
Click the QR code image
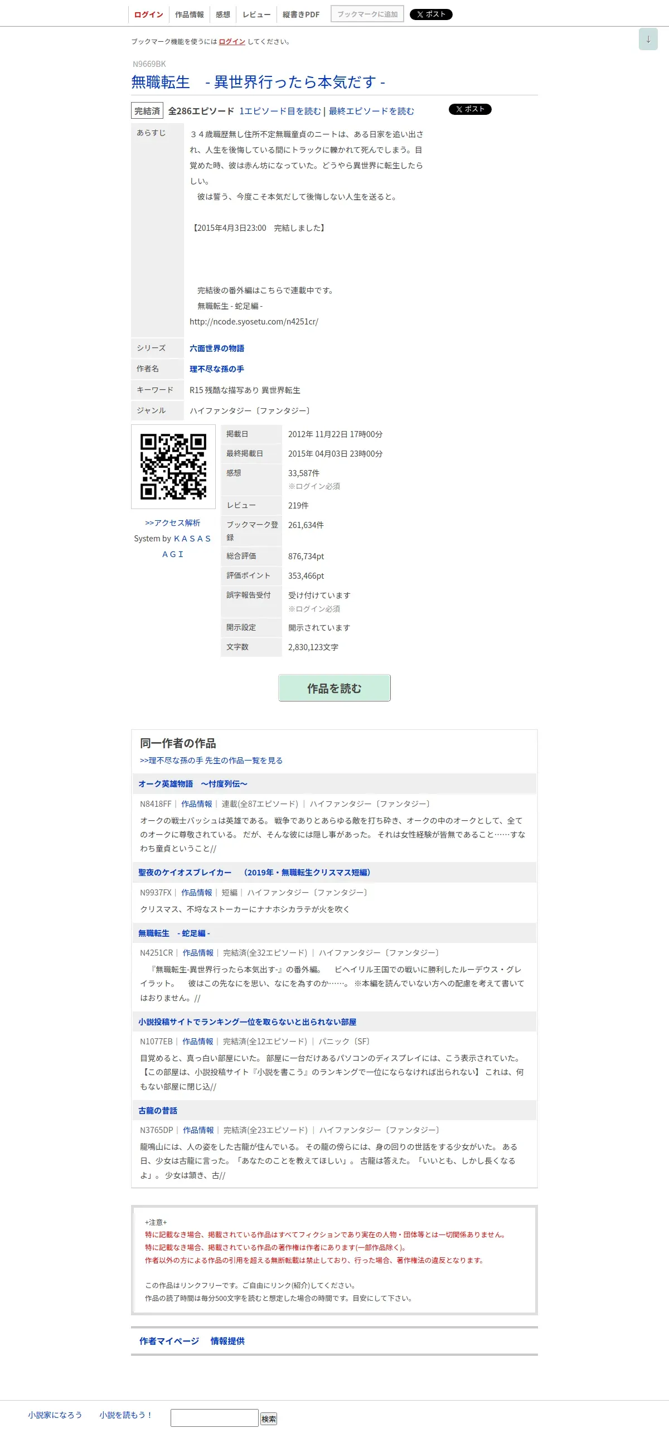click(173, 467)
